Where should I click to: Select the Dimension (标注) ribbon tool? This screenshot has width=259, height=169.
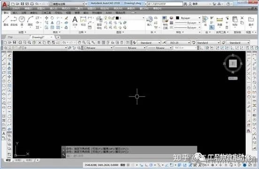tap(83, 21)
